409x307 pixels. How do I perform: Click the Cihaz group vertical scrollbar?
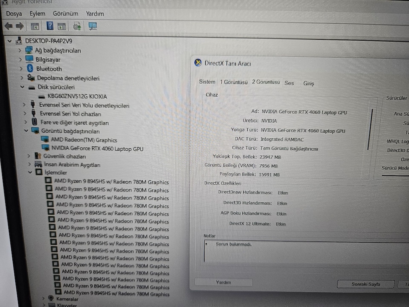370,129
